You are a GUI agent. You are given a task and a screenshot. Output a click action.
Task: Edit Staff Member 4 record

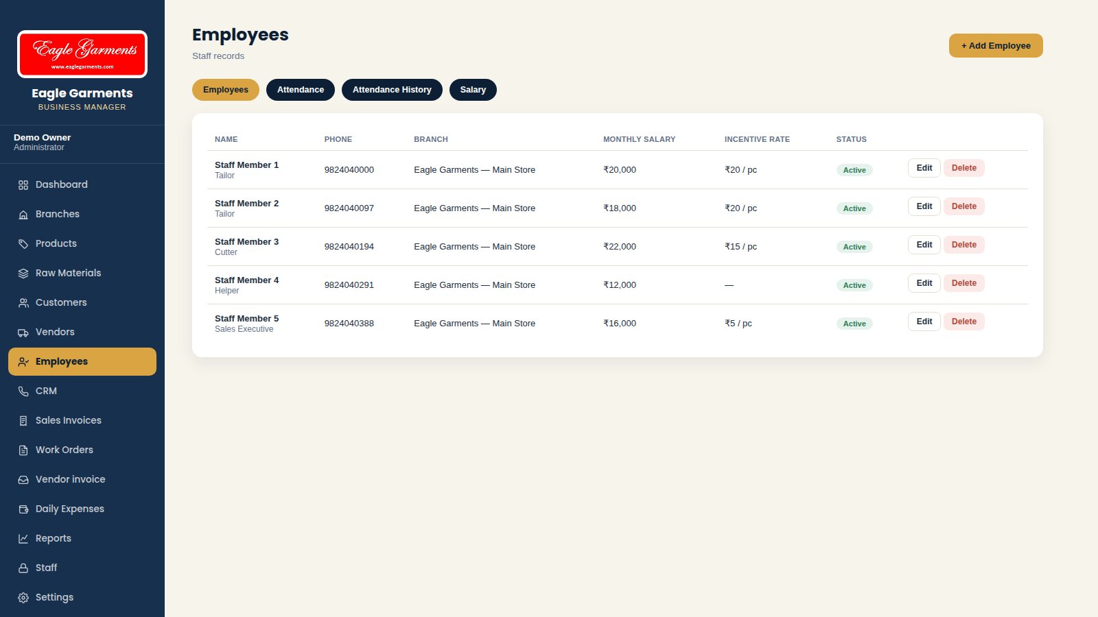924,283
